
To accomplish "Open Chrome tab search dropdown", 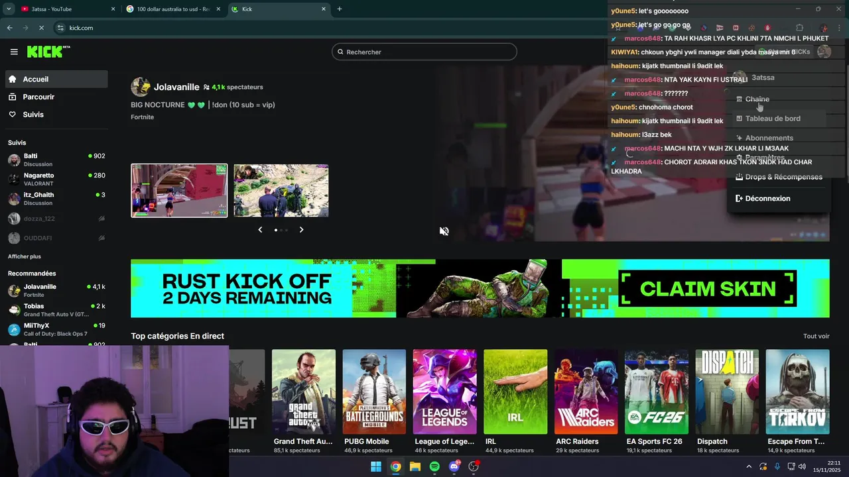I will point(9,9).
